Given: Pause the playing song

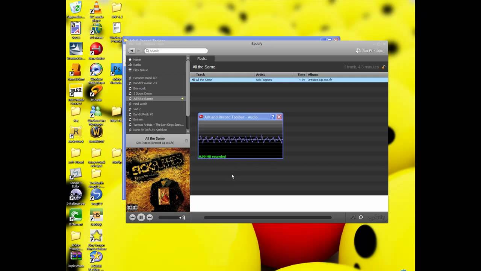Looking at the screenshot, I should coord(141,217).
